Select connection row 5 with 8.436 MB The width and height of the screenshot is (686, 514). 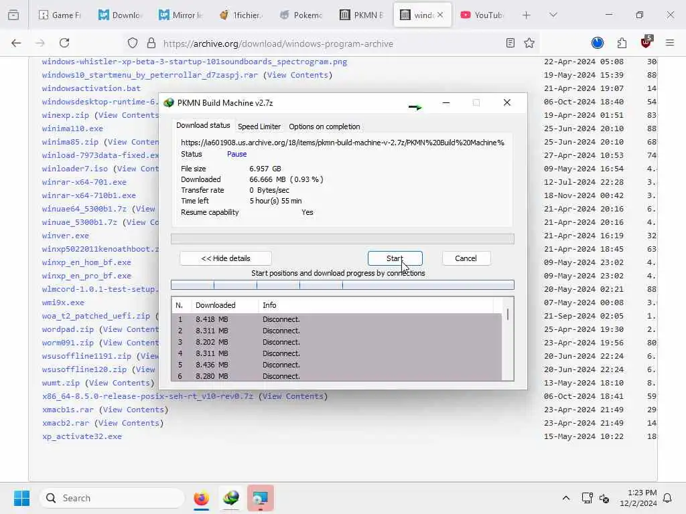(x=336, y=365)
